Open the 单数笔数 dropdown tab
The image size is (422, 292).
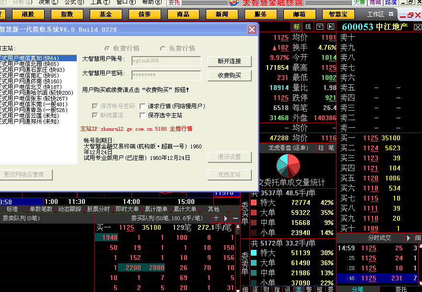41,209
